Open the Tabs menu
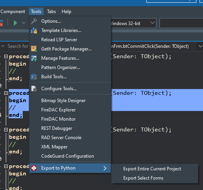Image resolution: width=203 pixels, height=190 pixels. pyautogui.click(x=51, y=12)
